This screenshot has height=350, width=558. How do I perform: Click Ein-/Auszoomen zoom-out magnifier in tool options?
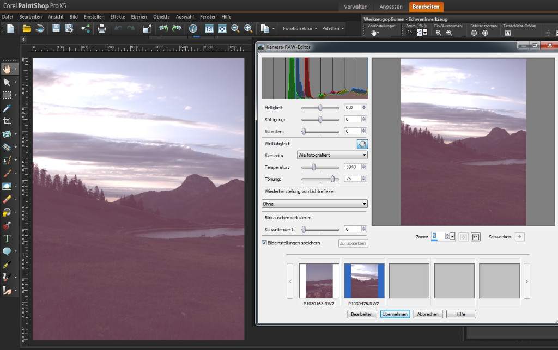click(439, 33)
